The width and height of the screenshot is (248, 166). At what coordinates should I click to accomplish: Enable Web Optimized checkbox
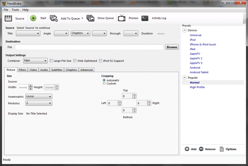[75, 61]
